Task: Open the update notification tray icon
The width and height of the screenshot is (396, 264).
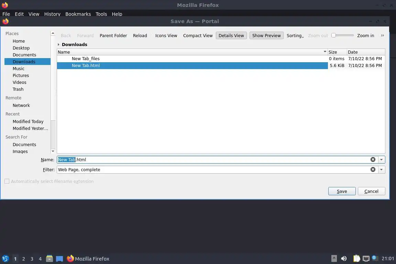Action: (x=375, y=258)
